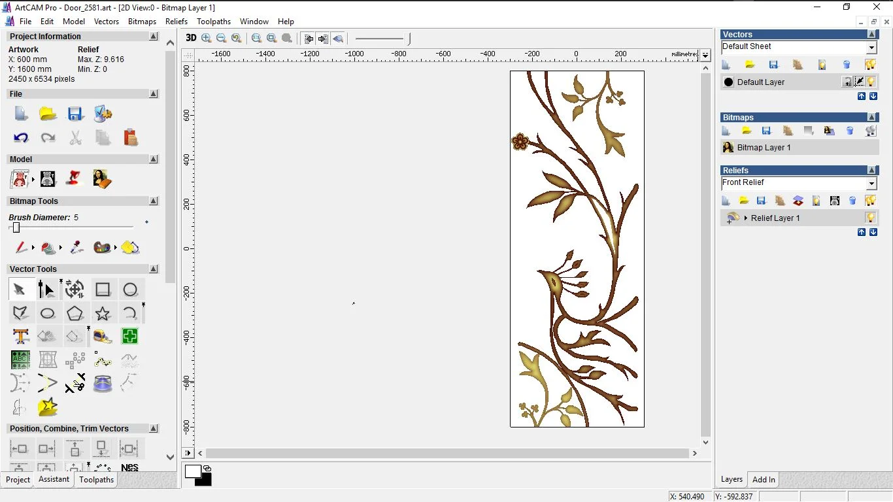Switch to the 3D view button
Screen dimensions: 893x502
pyautogui.click(x=191, y=38)
